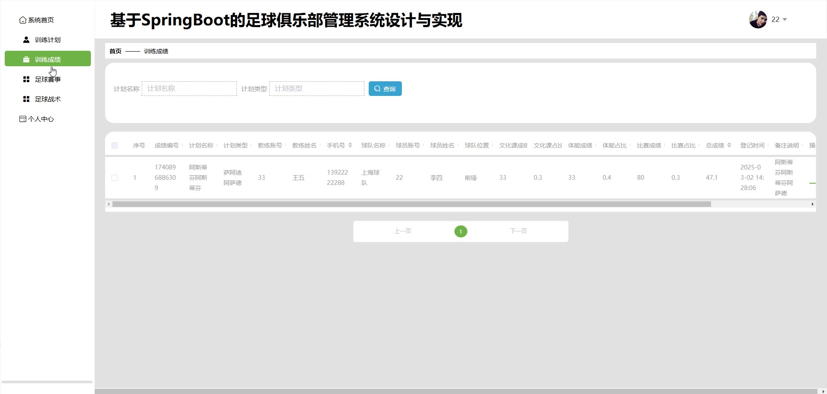
Task: Open 足球战术 menu item
Action: tap(48, 99)
